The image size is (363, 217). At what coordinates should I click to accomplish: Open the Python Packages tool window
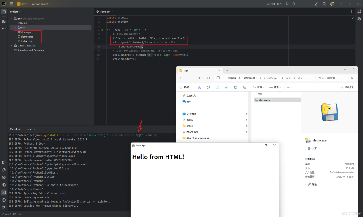pyautogui.click(x=4, y=177)
